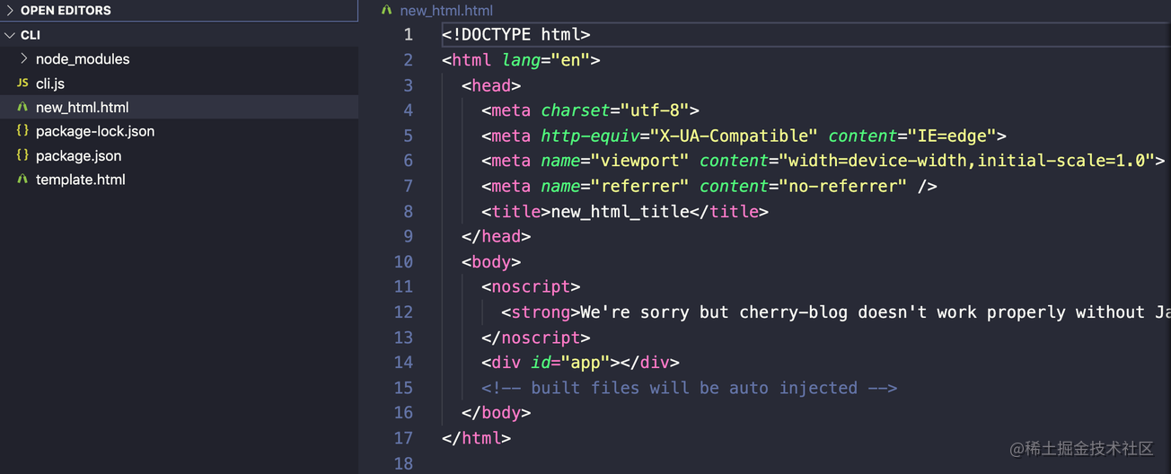Open template.html from the file tree

coord(81,180)
